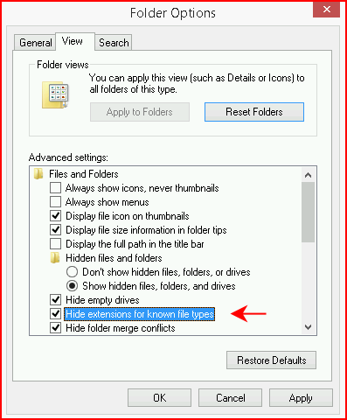Uncheck Hide extensions for known file types
This screenshot has height=420, width=347.
(55, 314)
